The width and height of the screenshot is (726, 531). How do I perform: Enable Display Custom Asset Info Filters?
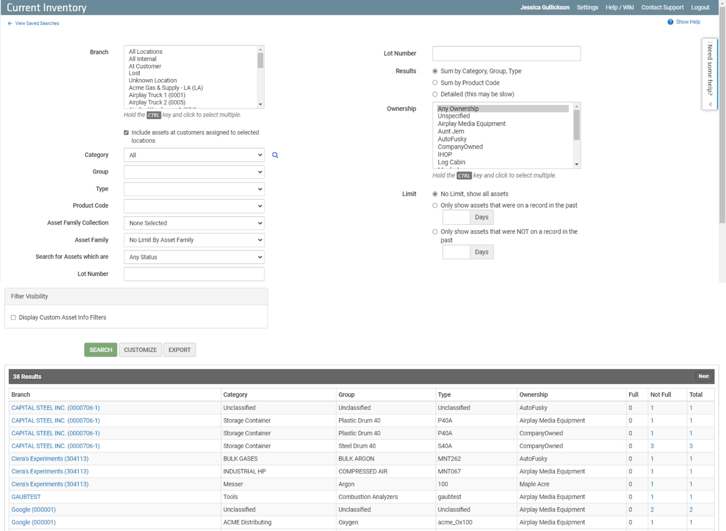[x=13, y=317]
